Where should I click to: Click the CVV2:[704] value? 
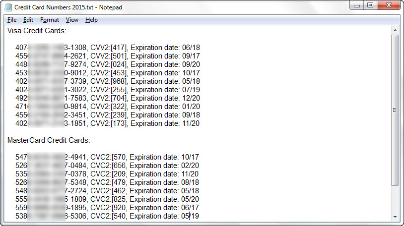click(109, 98)
